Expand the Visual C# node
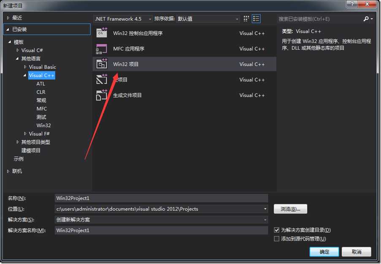381x264 pixels. click(17, 50)
